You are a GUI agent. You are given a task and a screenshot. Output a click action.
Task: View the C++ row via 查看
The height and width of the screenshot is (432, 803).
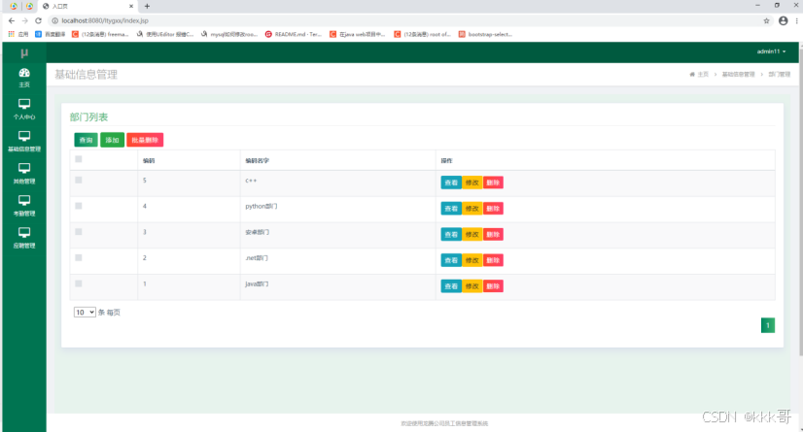tap(451, 183)
